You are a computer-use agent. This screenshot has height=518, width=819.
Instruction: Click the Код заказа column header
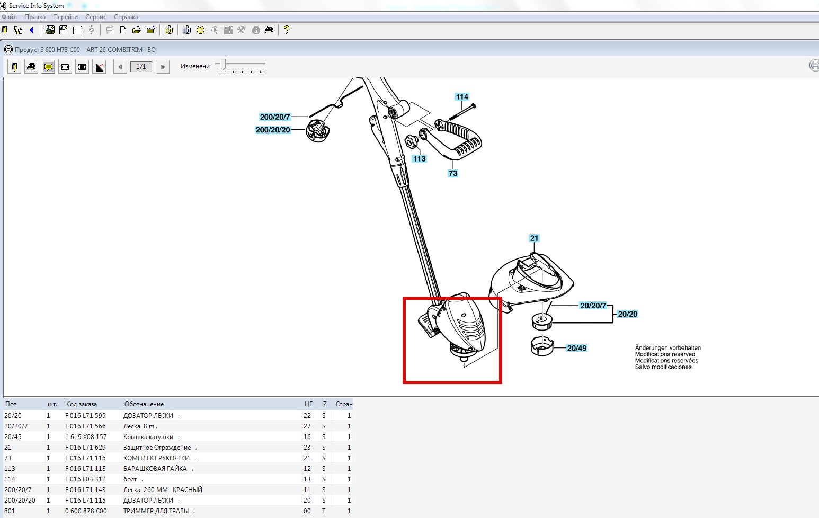[82, 404]
